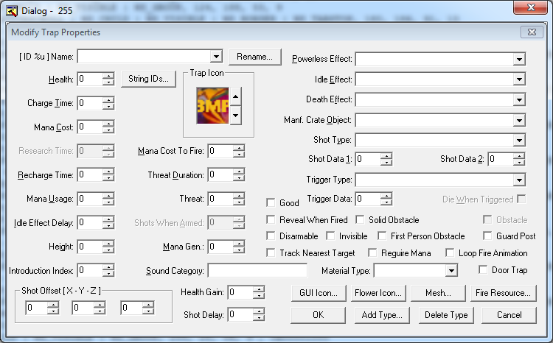Increase Mana Gen. with up spinner
The height and width of the screenshot is (343, 553).
[239, 244]
